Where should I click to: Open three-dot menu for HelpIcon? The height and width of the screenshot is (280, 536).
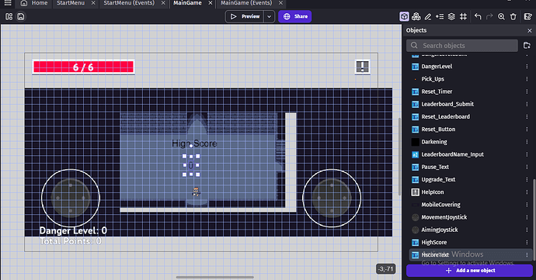coord(527,192)
